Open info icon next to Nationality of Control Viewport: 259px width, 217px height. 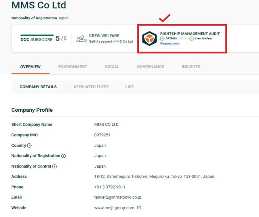pyautogui.click(x=54, y=166)
